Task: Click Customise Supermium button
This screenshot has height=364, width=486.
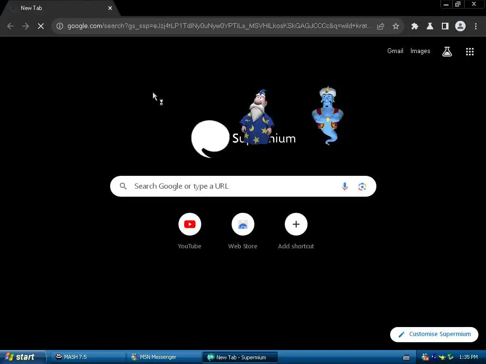Action: (434, 334)
